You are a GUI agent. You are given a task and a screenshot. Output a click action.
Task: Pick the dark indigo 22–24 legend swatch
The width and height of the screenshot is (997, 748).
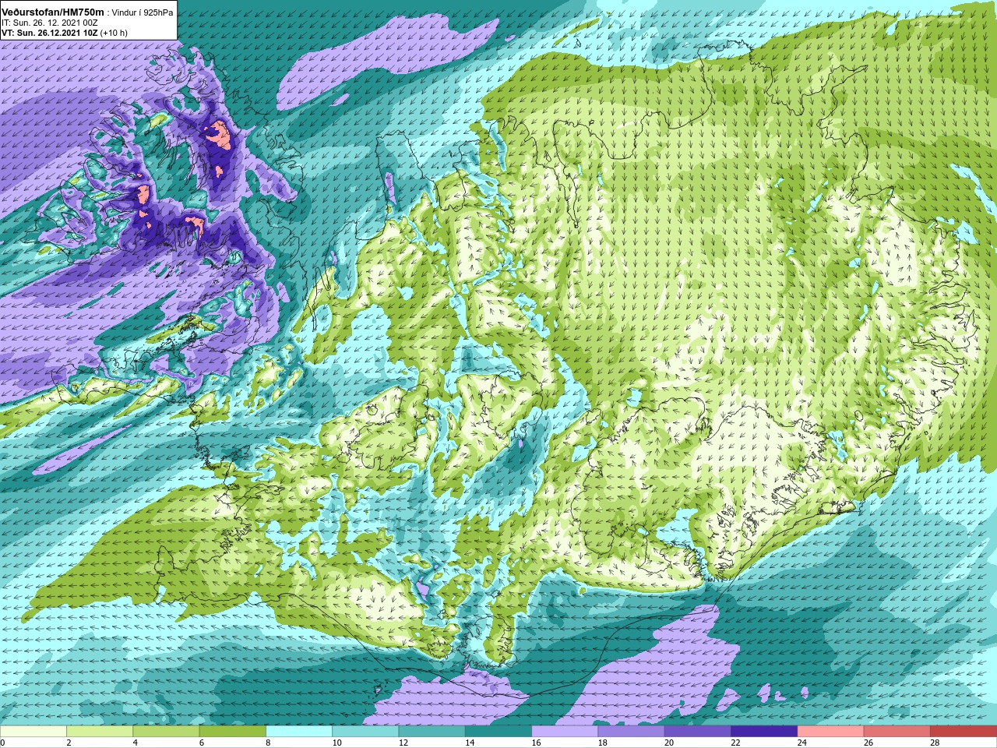click(x=764, y=732)
